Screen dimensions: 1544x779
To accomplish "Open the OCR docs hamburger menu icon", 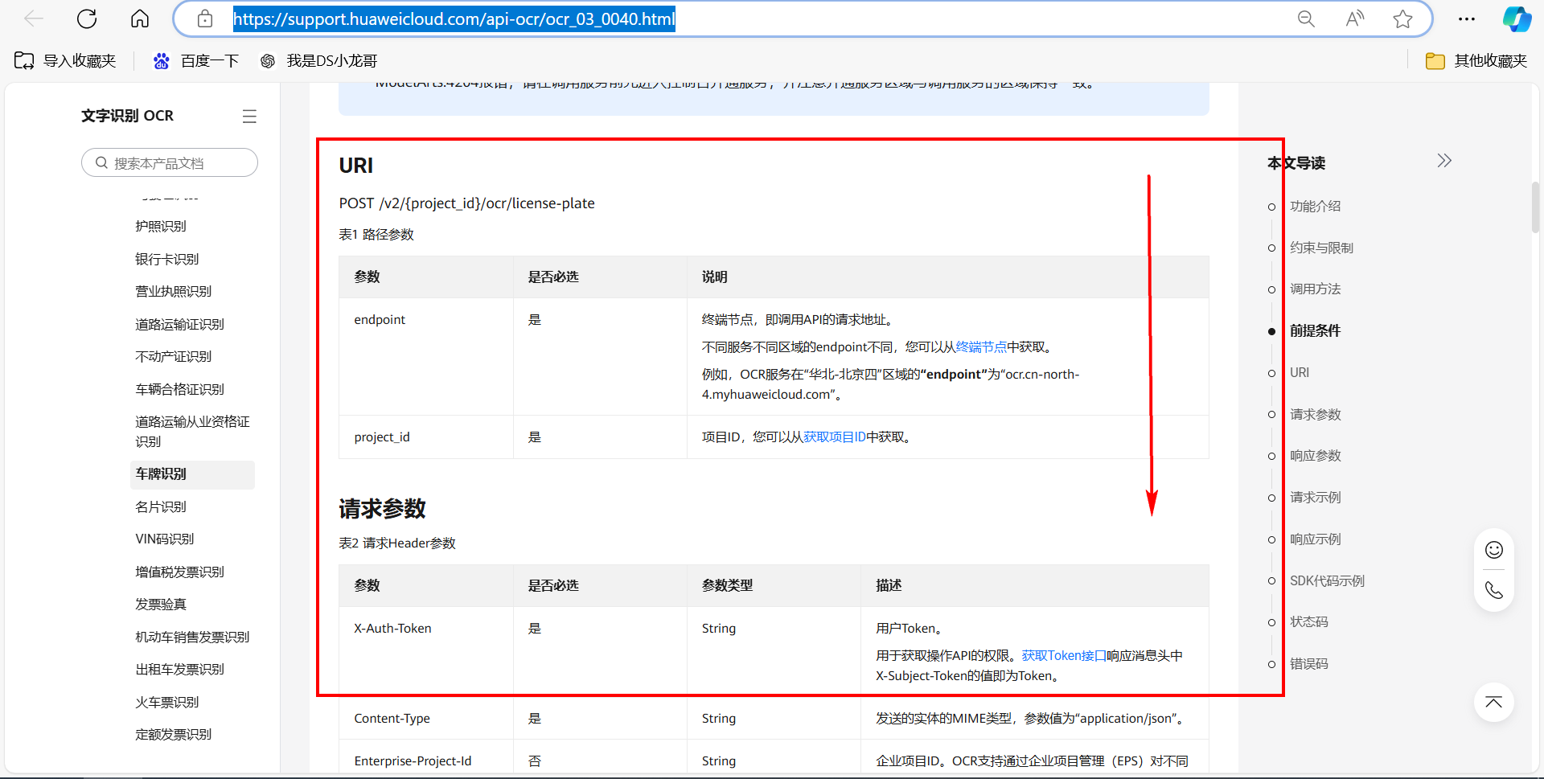I will [x=249, y=116].
